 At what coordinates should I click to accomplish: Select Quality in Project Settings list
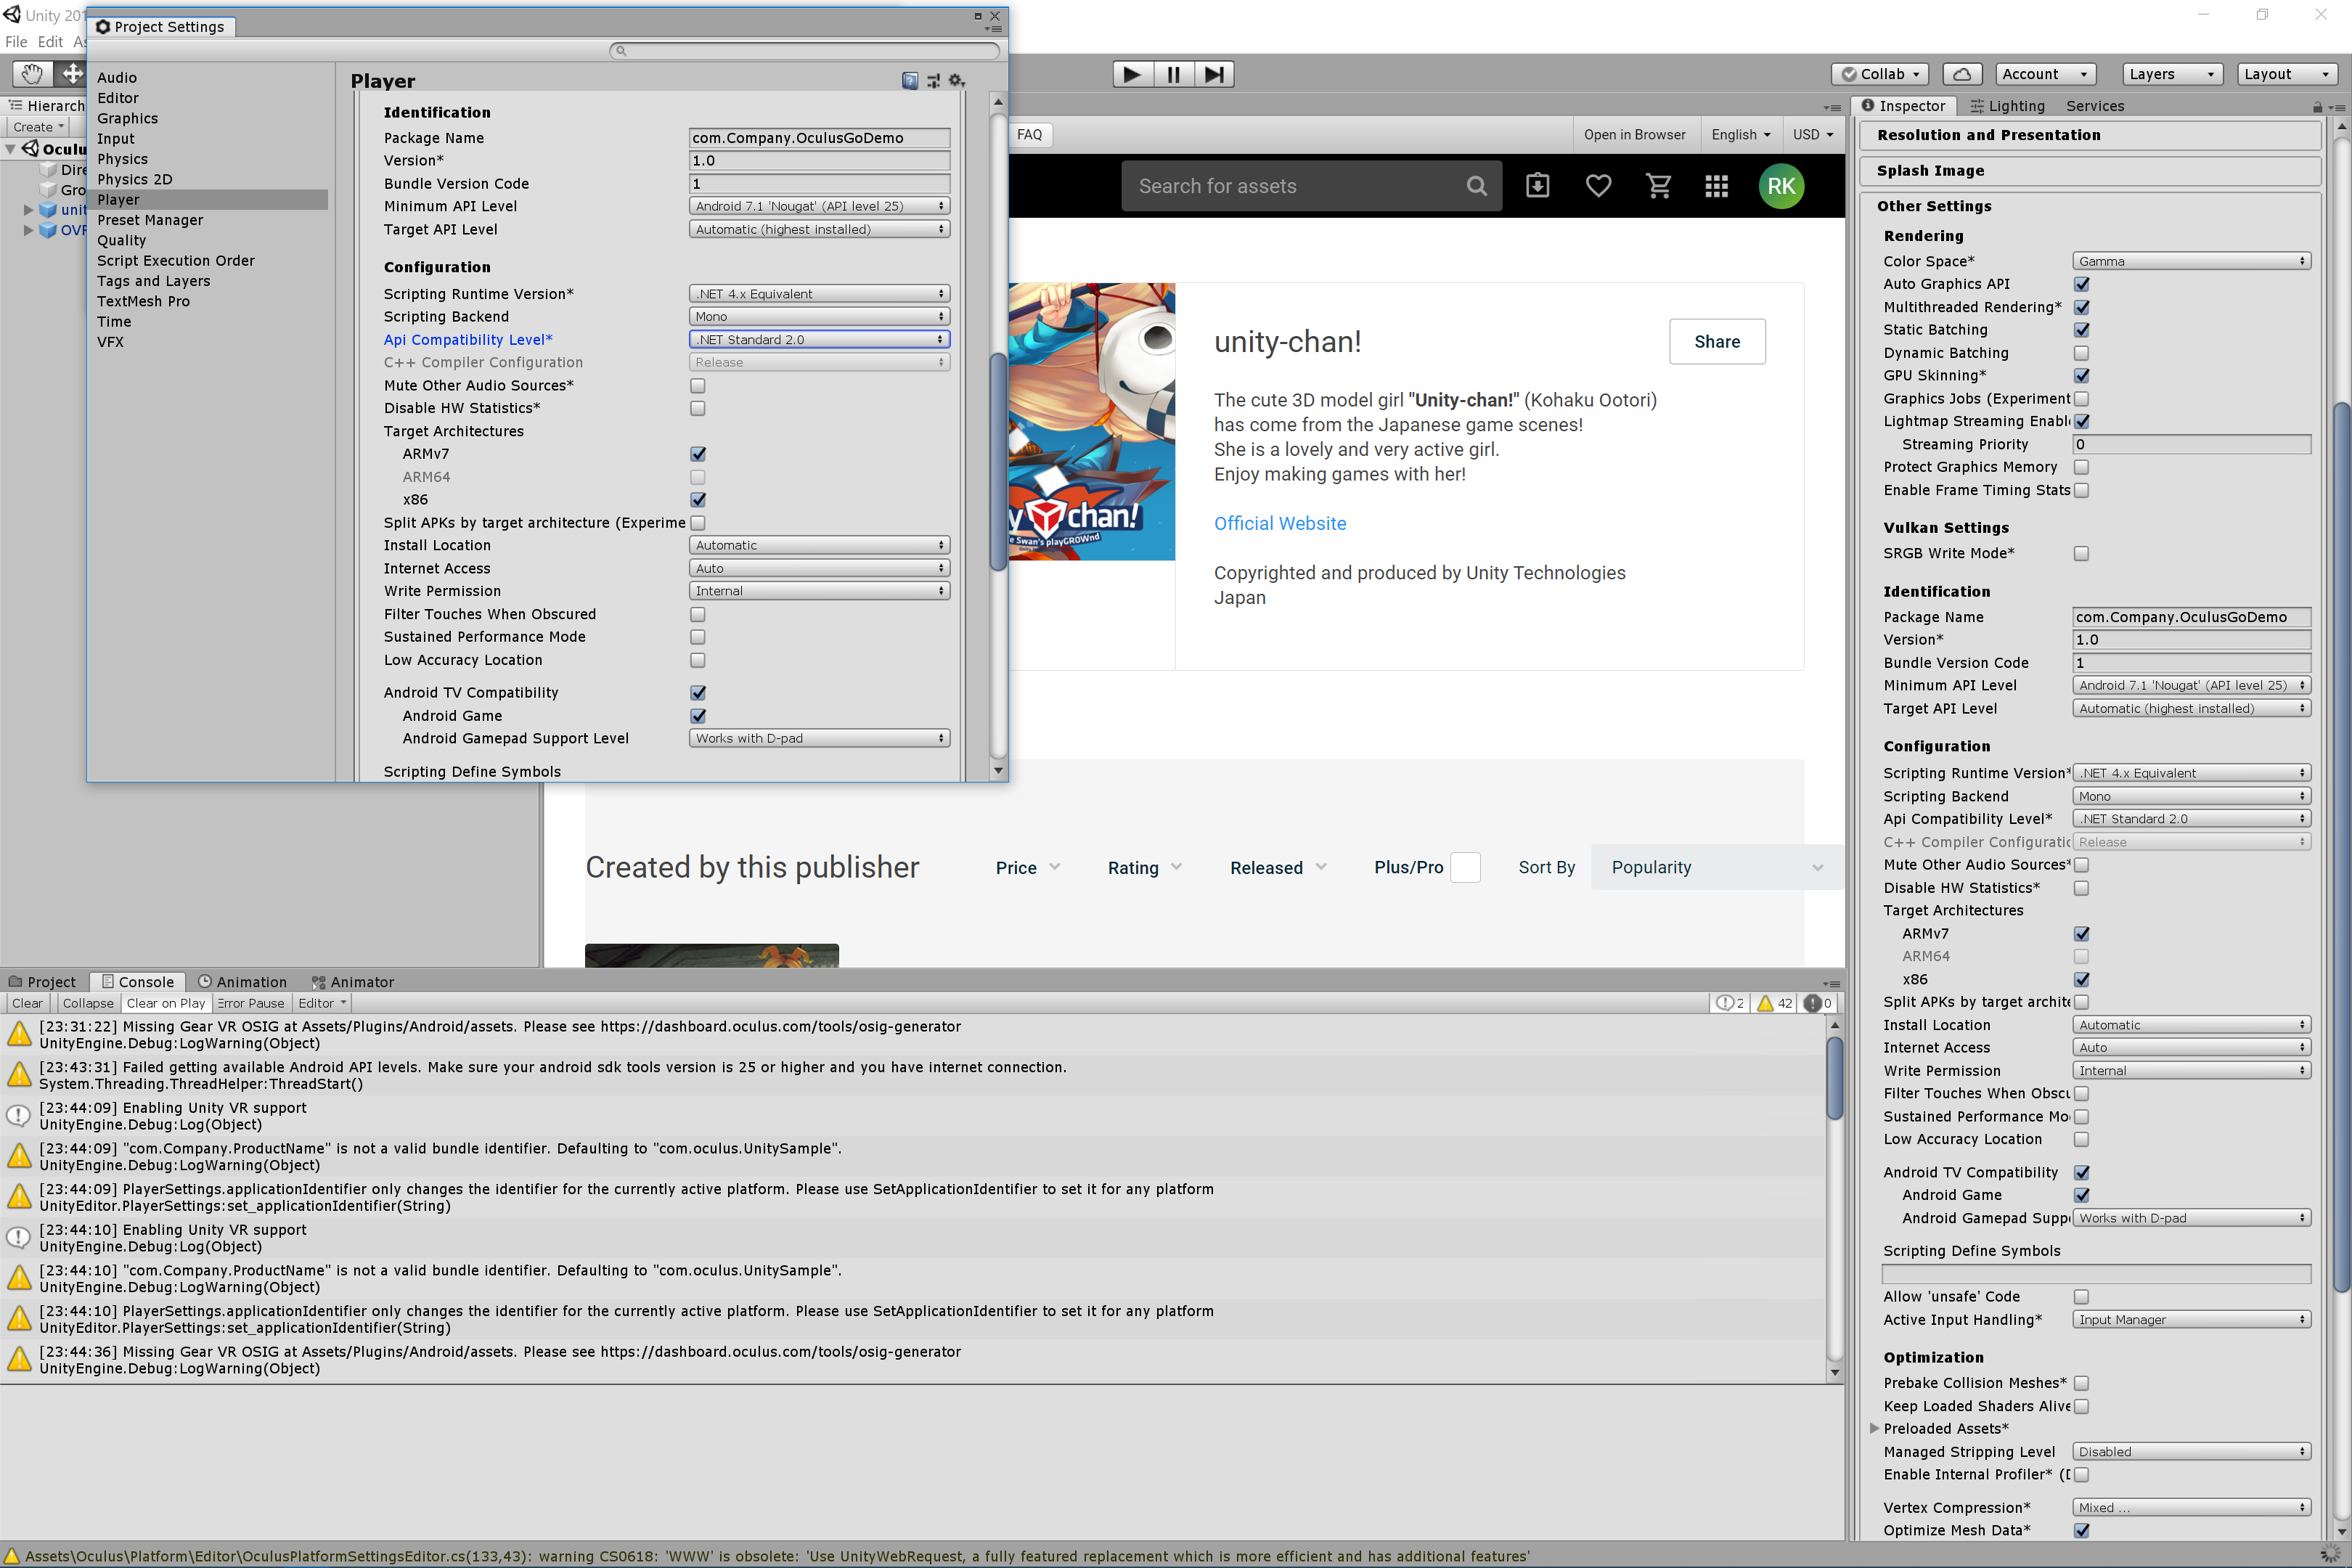point(122,240)
